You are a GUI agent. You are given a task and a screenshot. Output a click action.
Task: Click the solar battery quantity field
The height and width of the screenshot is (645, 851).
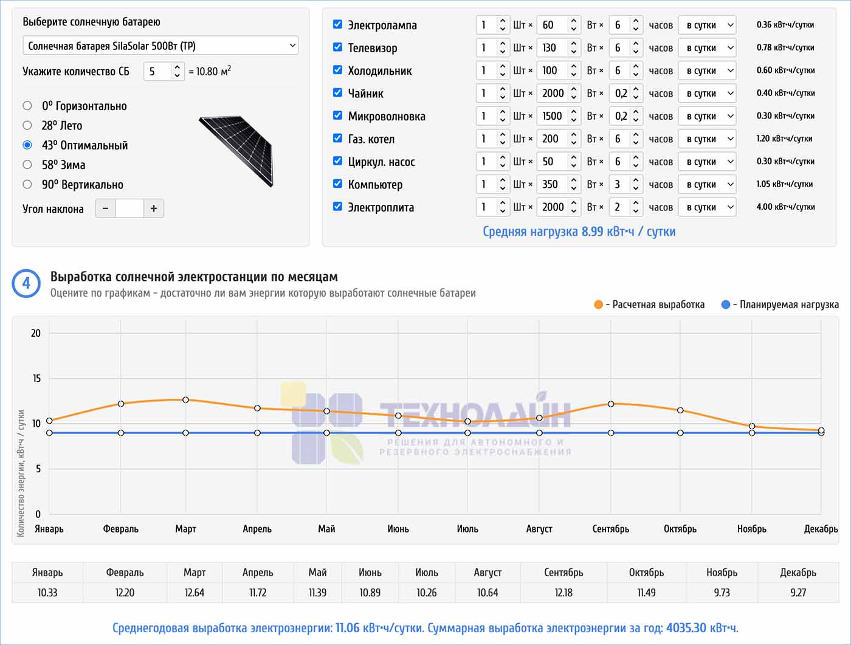coord(158,71)
